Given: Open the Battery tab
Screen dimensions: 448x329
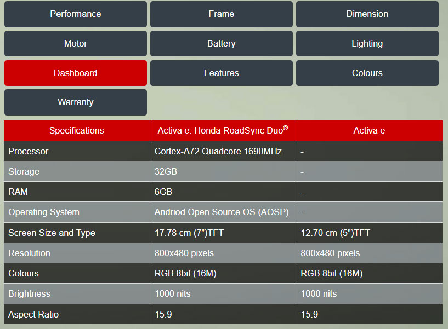Looking at the screenshot, I should [222, 44].
